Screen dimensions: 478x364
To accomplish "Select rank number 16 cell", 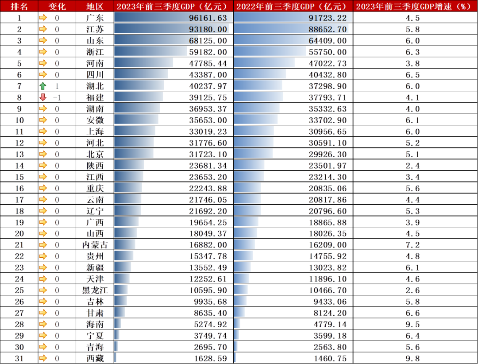I will click(19, 188).
